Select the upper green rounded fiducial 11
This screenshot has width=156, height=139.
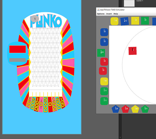(x=104, y=91)
